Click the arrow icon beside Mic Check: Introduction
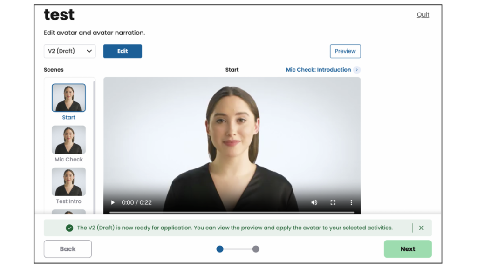The height and width of the screenshot is (268, 477). (357, 70)
